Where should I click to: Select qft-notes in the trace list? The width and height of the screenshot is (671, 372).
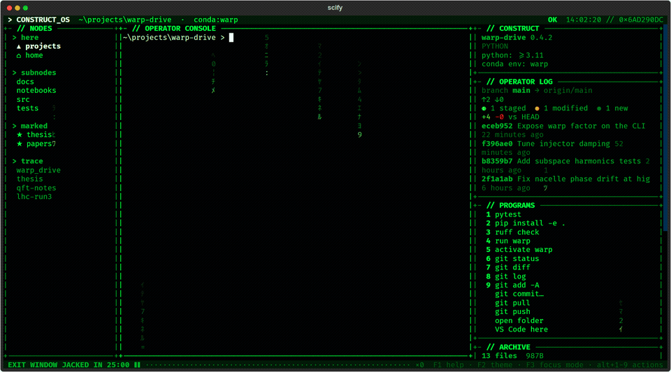tap(36, 188)
